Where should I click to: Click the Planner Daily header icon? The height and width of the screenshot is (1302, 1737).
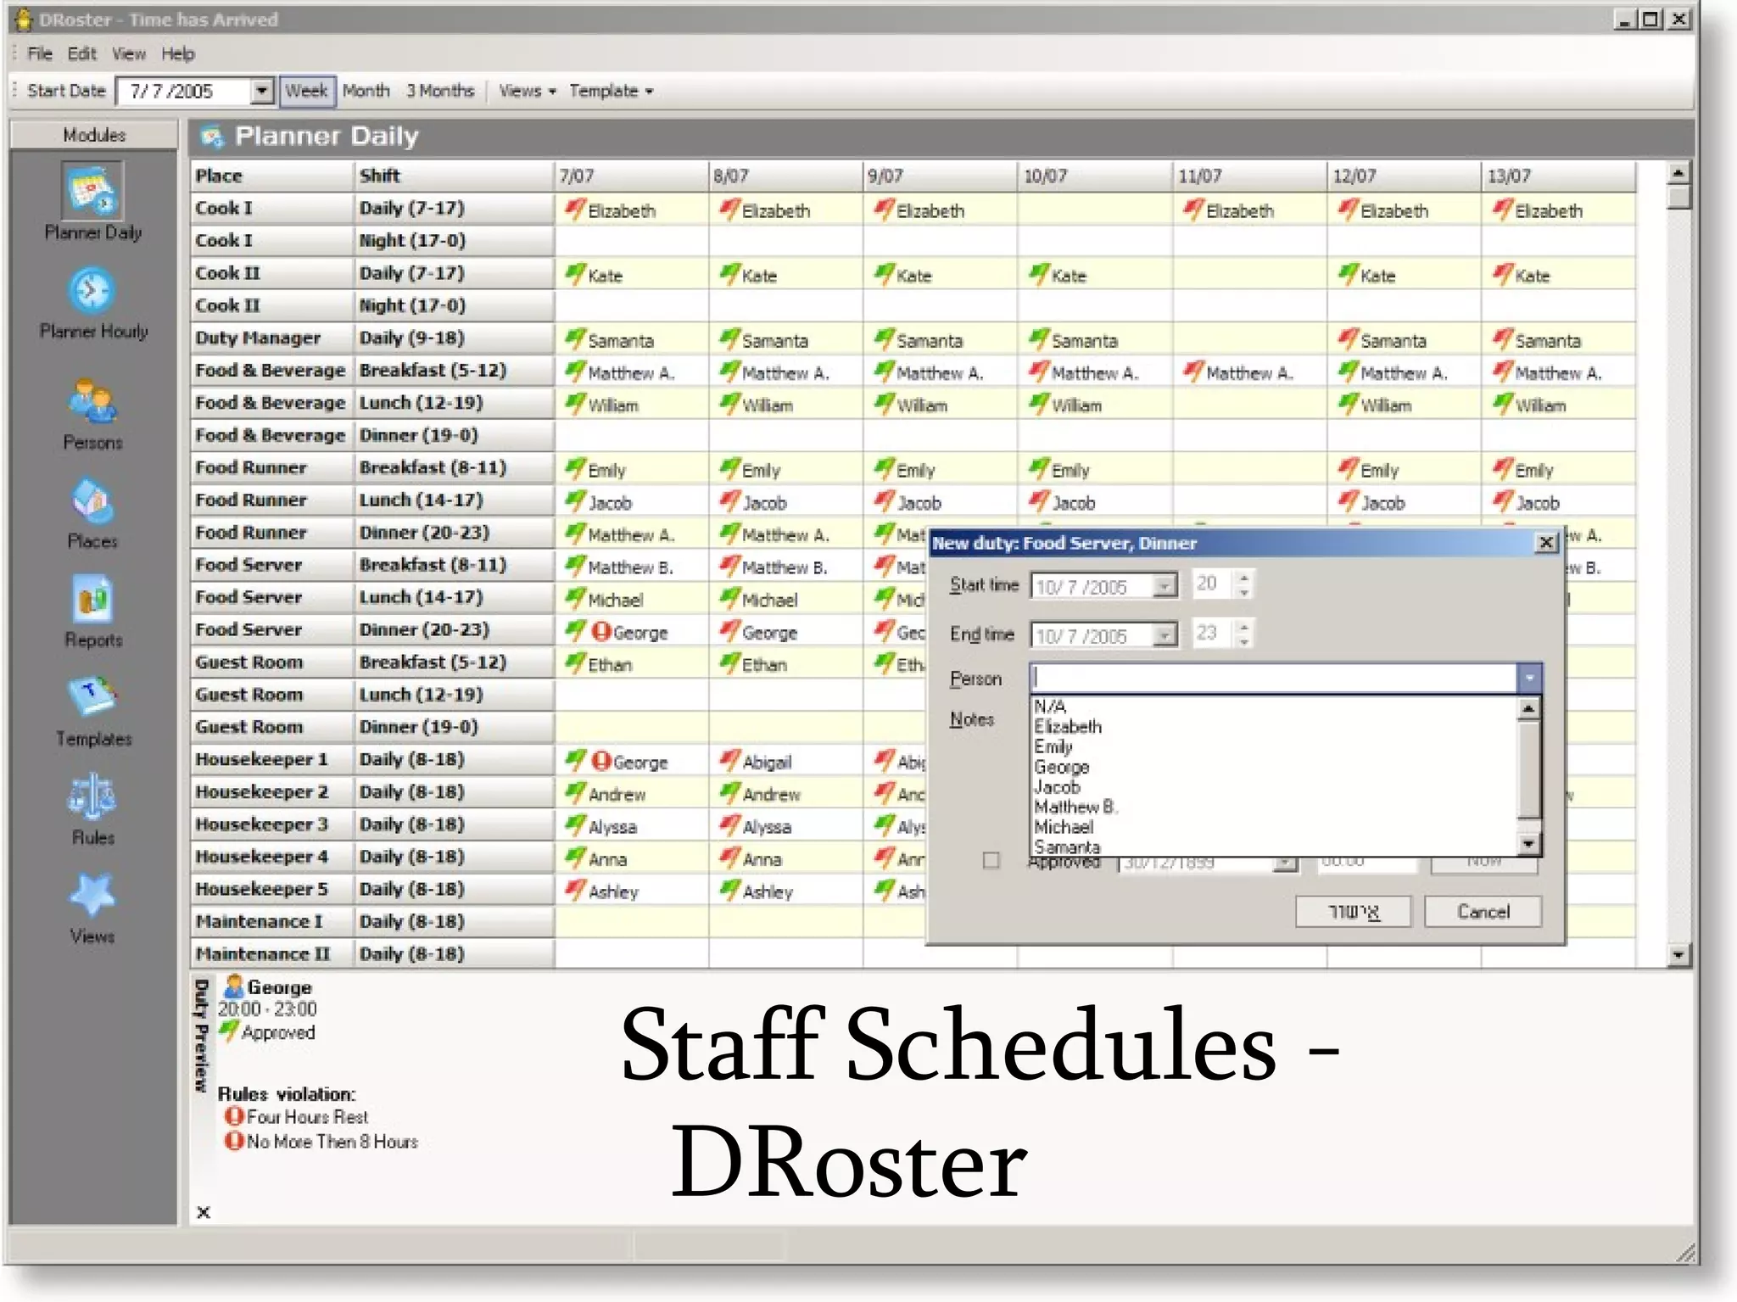click(212, 136)
